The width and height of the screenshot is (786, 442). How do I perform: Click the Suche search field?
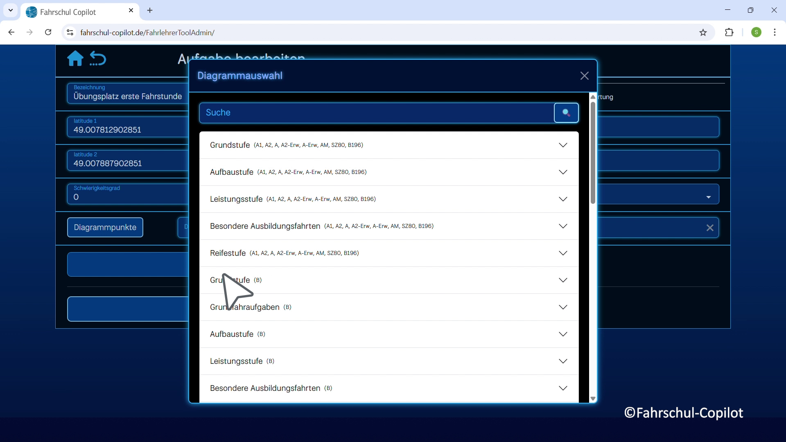pyautogui.click(x=377, y=113)
